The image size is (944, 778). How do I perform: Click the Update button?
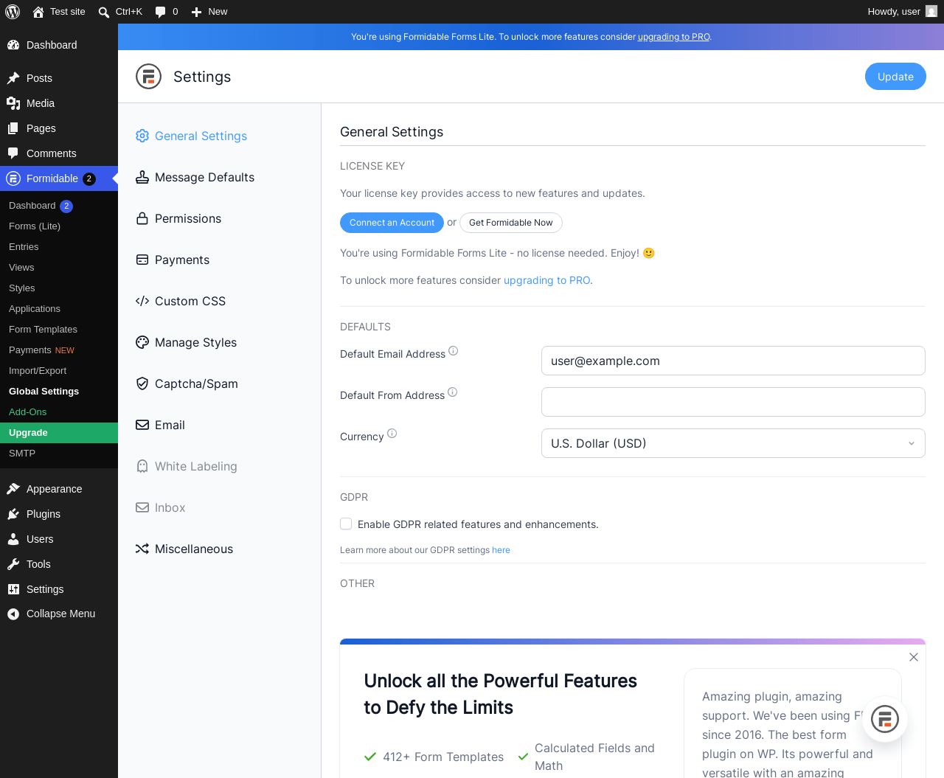coord(895,77)
